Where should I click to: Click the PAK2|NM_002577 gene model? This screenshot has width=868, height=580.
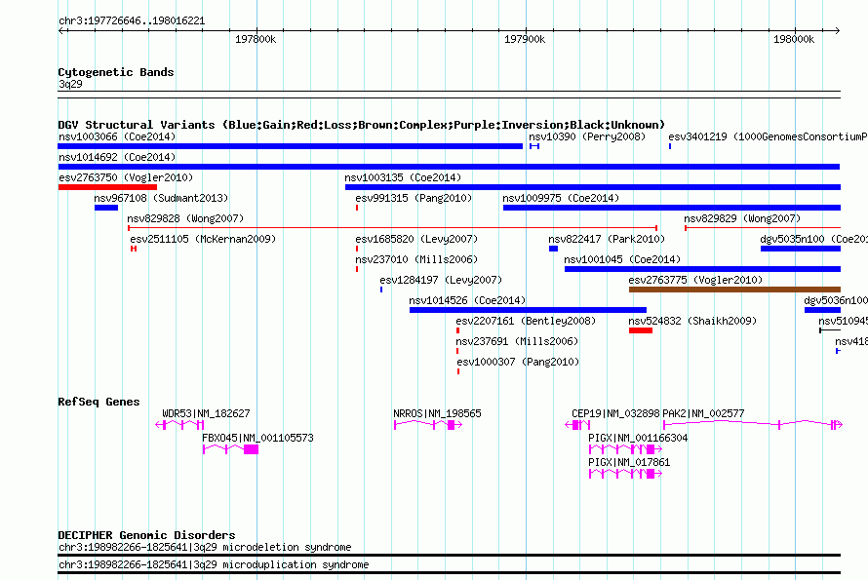click(753, 425)
